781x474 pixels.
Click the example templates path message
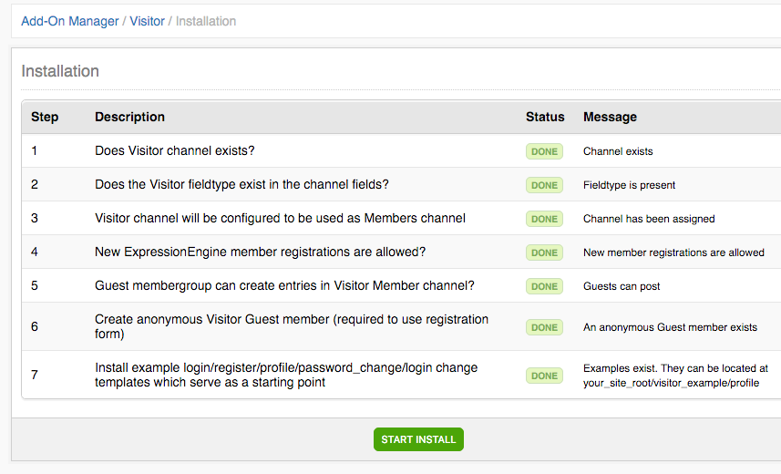675,376
